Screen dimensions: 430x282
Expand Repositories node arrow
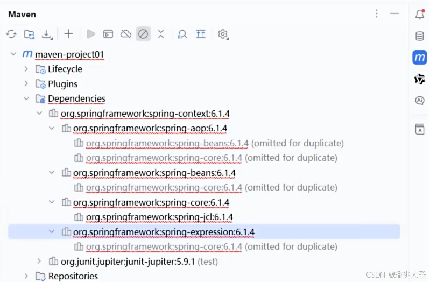[26, 276]
